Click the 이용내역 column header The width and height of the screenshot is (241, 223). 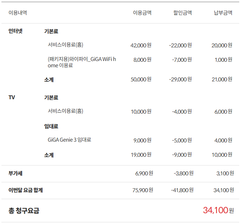coord(18,13)
